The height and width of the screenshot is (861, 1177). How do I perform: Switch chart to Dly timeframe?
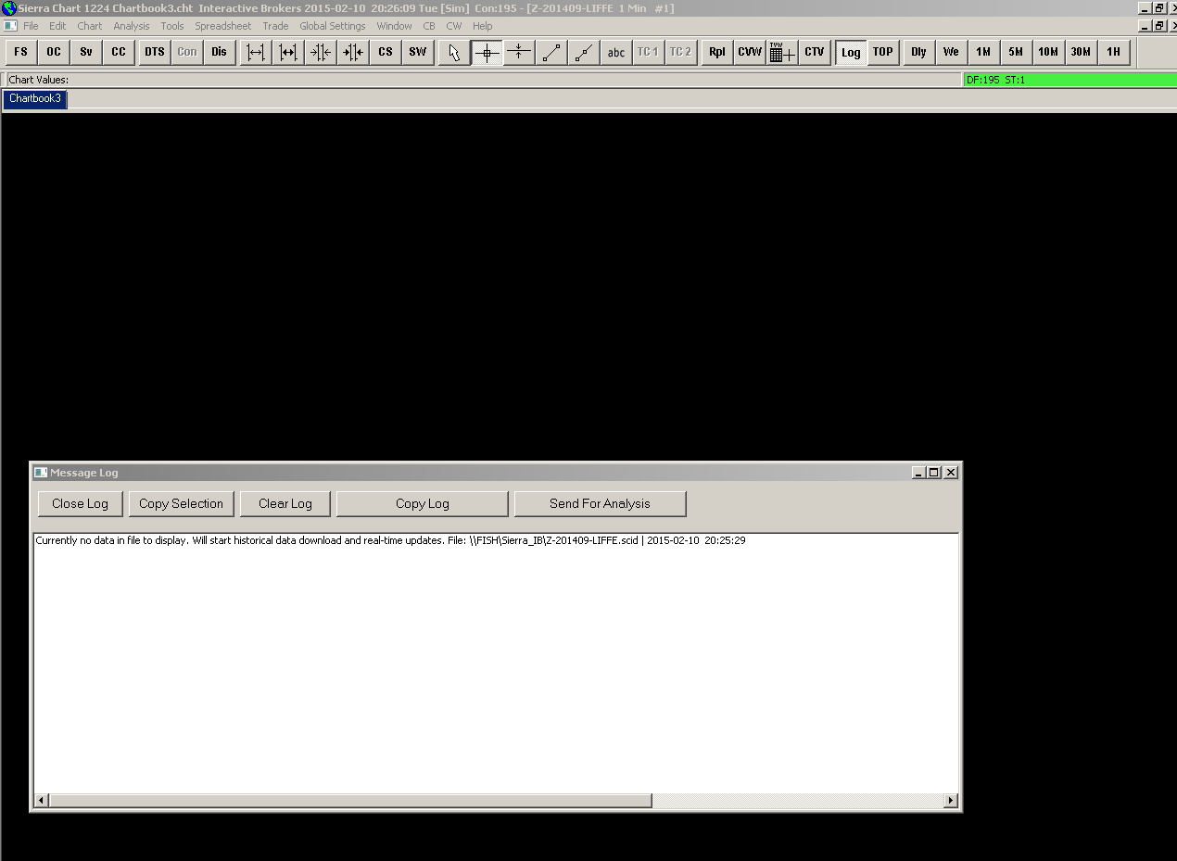tap(918, 52)
